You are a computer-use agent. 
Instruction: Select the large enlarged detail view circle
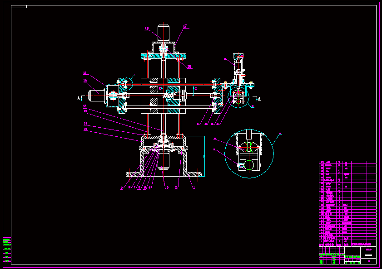point(249,154)
